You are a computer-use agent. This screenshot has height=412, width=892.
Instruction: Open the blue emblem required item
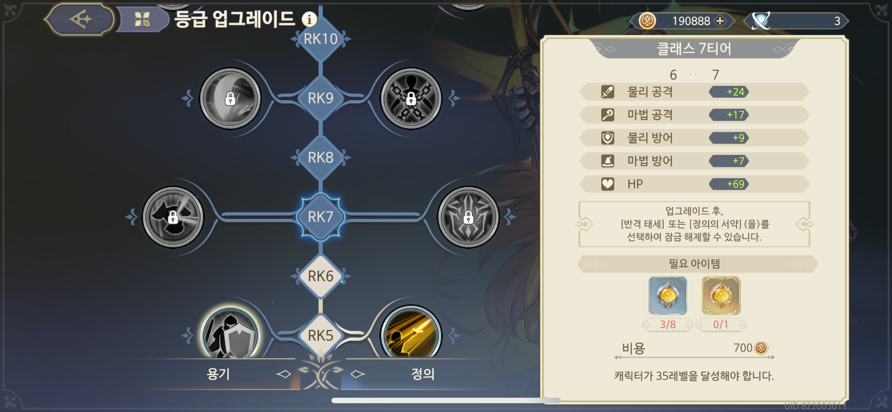click(x=668, y=296)
